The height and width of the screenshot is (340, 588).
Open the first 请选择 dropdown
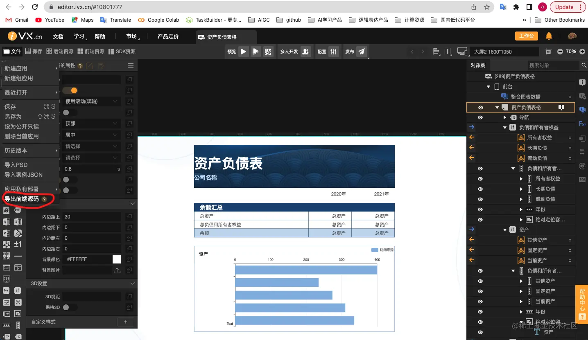click(x=91, y=146)
